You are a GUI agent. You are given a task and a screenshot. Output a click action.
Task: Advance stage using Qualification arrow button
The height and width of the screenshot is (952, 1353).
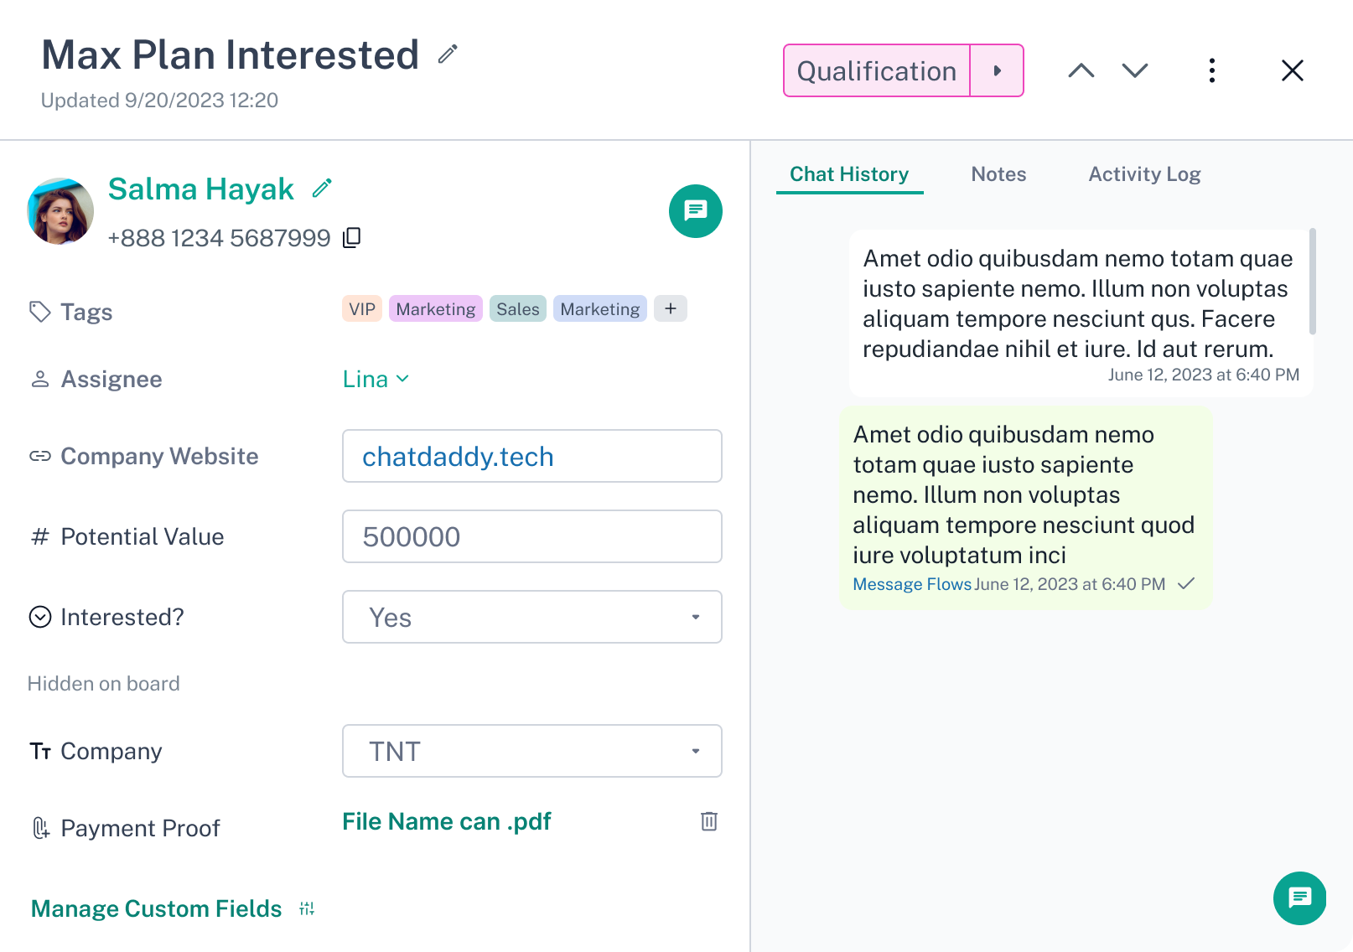(997, 71)
